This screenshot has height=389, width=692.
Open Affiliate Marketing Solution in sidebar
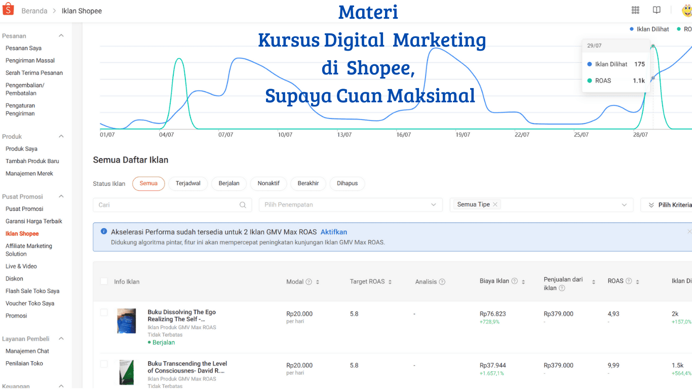pos(29,250)
